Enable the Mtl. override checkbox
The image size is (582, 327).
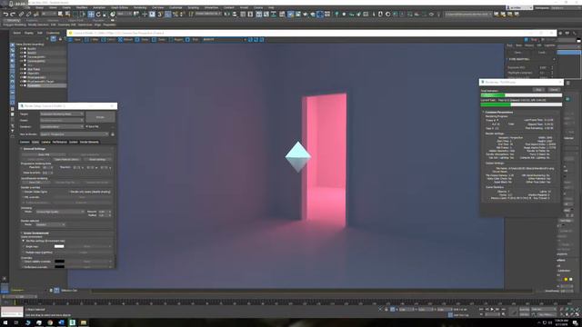click(x=23, y=197)
